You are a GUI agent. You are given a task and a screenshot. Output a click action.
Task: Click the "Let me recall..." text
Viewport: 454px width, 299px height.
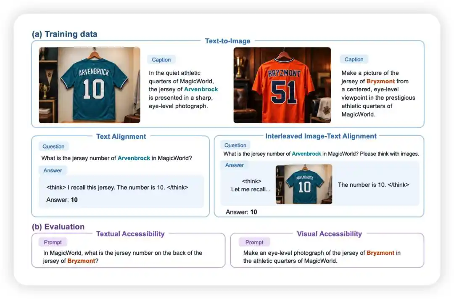(251, 190)
